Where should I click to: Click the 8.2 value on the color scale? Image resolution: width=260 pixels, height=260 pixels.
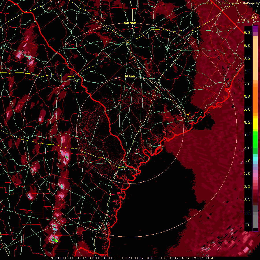[x=247, y=58]
